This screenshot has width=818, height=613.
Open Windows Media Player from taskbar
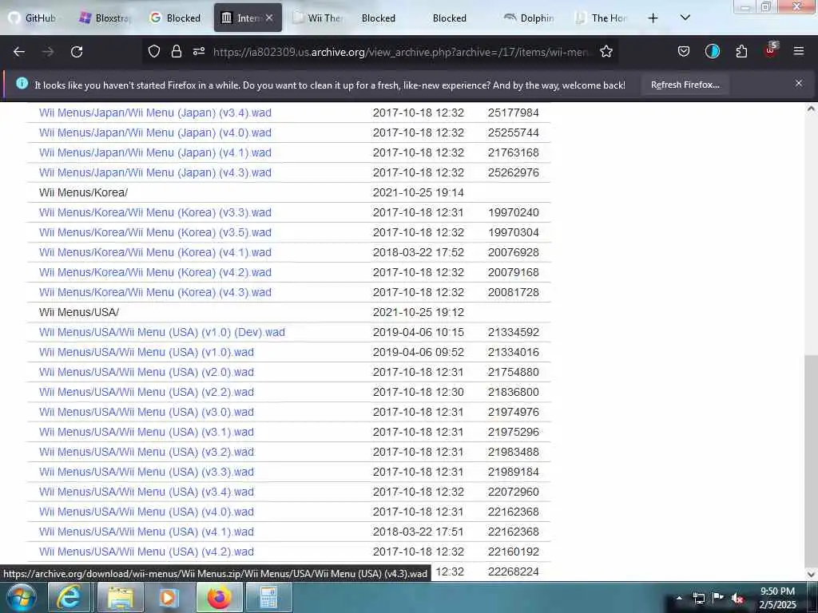click(x=169, y=597)
